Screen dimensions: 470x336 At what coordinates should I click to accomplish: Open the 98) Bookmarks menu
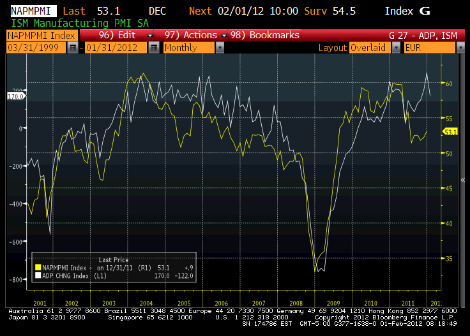click(x=264, y=35)
